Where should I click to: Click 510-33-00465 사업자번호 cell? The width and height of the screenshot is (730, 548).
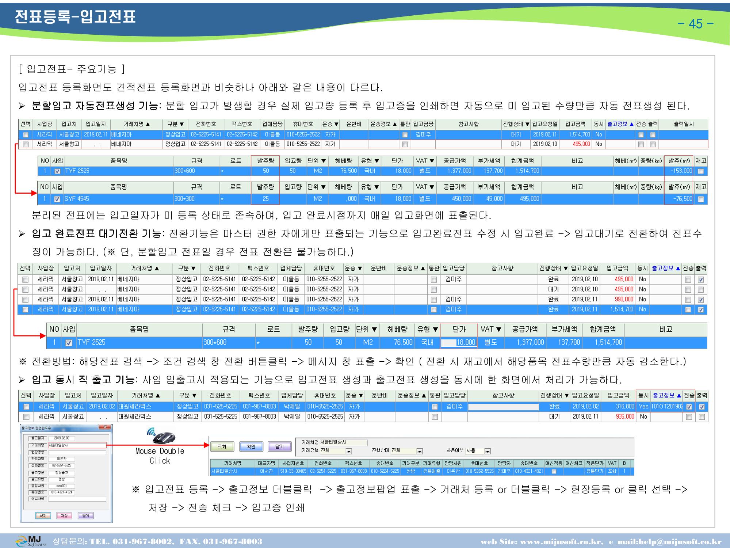coord(293,471)
